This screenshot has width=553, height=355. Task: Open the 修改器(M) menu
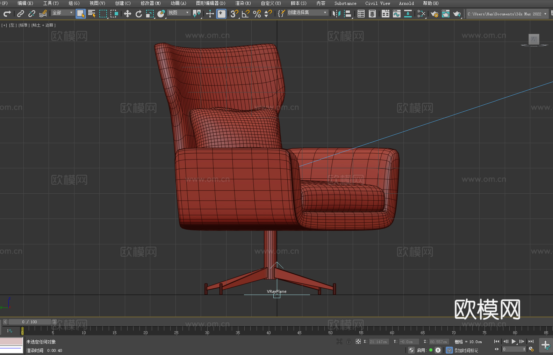[x=151, y=3]
